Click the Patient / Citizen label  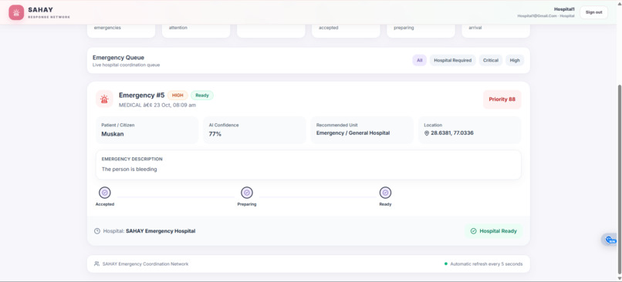pos(118,125)
